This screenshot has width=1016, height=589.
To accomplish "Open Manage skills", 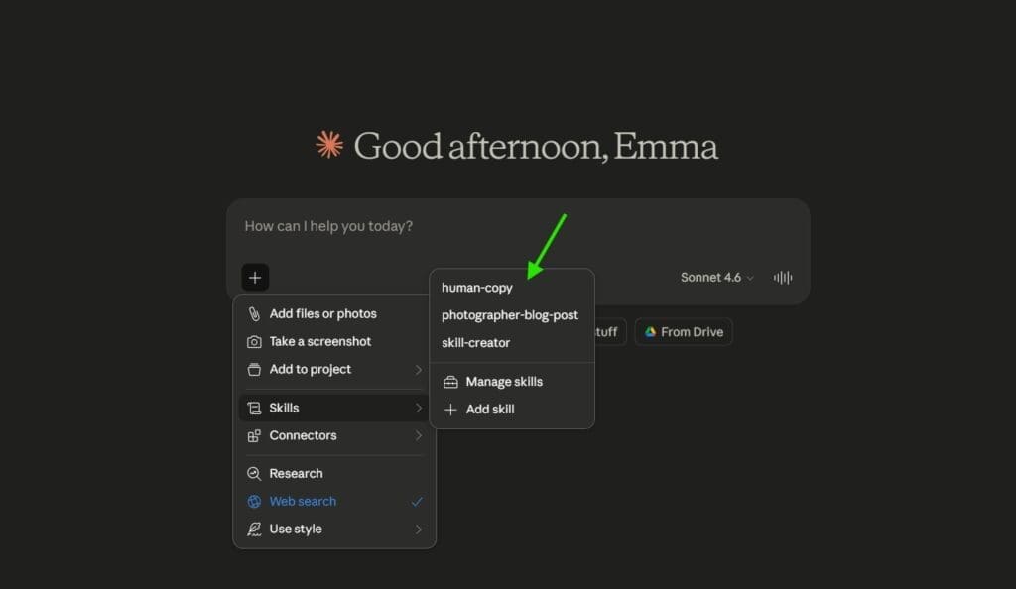I will point(512,382).
